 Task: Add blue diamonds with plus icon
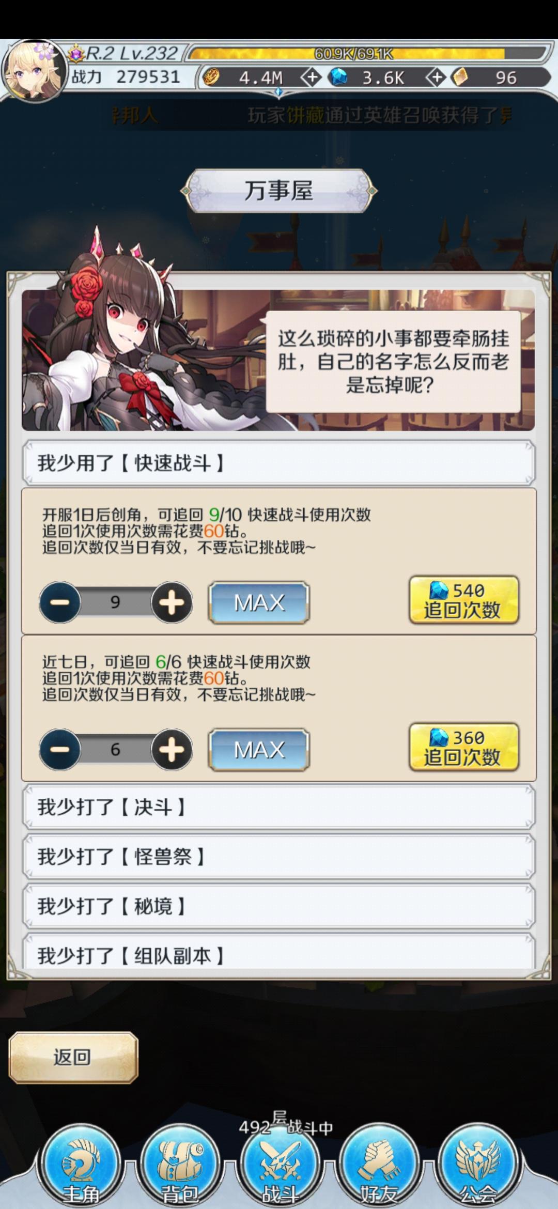pyautogui.click(x=436, y=78)
